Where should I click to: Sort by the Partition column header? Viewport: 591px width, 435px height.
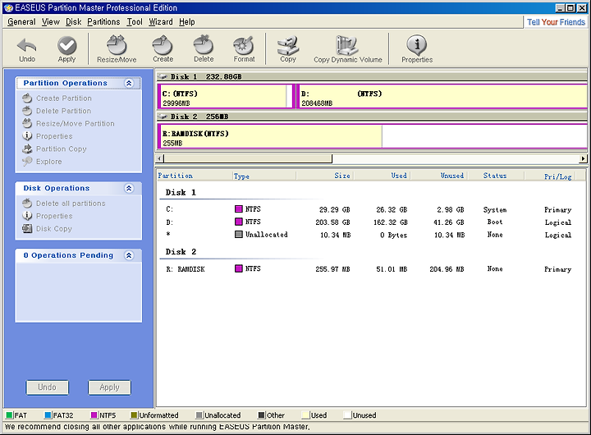[195, 176]
